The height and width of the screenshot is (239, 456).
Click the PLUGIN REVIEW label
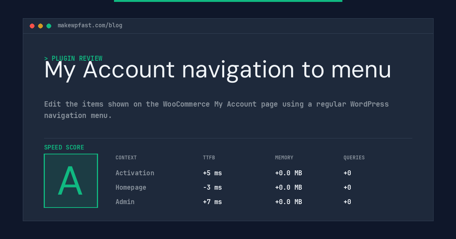pyautogui.click(x=73, y=58)
